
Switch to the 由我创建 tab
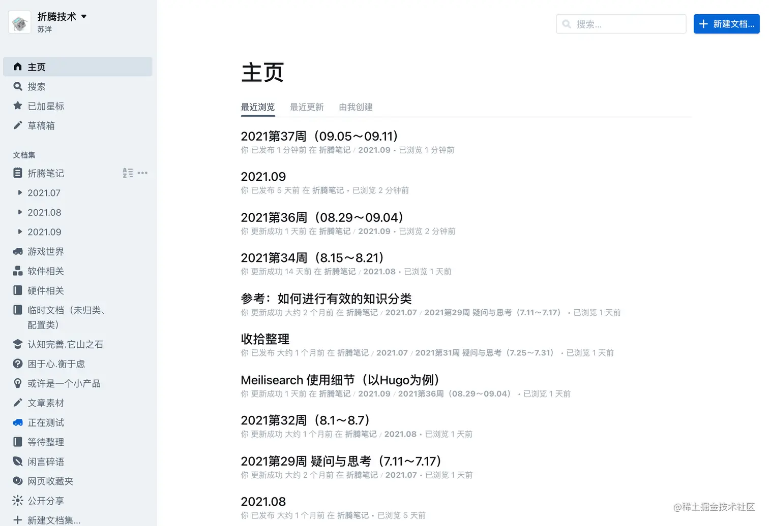coord(356,107)
